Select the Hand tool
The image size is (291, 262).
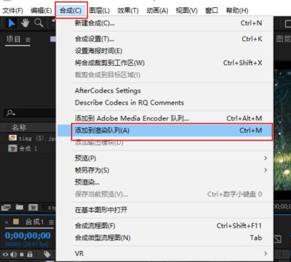pyautogui.click(x=25, y=23)
